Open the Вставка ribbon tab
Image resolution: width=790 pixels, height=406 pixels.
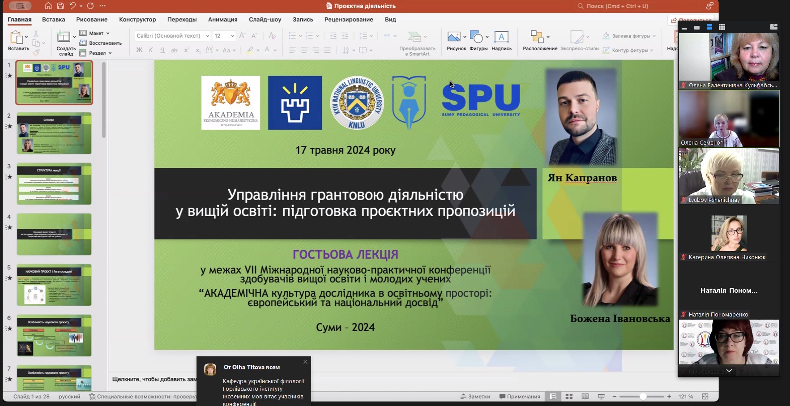(x=54, y=20)
